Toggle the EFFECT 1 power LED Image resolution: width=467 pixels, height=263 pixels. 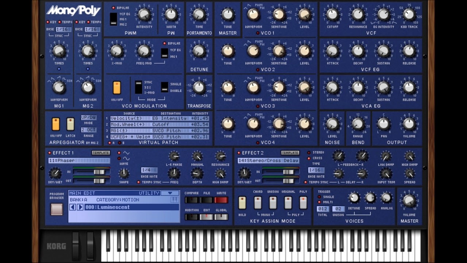(x=50, y=153)
